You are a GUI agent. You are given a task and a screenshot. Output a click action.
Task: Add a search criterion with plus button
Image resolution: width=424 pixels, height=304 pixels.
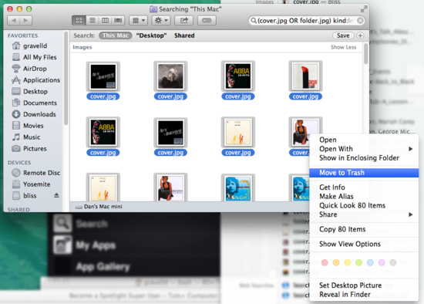(x=360, y=35)
